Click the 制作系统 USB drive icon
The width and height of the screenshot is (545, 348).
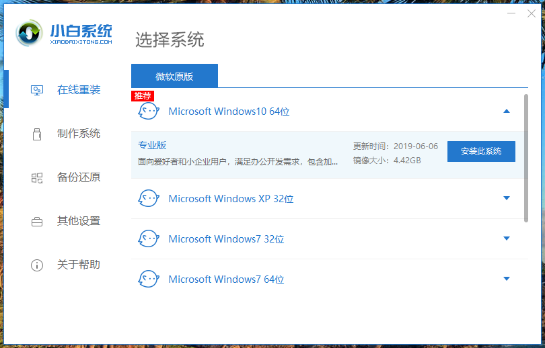click(x=37, y=134)
